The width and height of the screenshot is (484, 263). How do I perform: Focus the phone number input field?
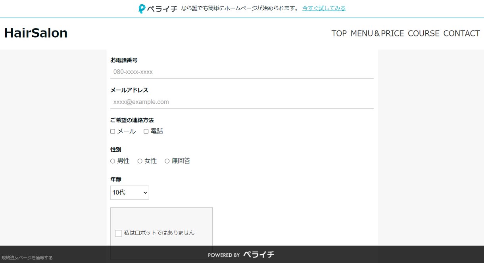point(242,72)
